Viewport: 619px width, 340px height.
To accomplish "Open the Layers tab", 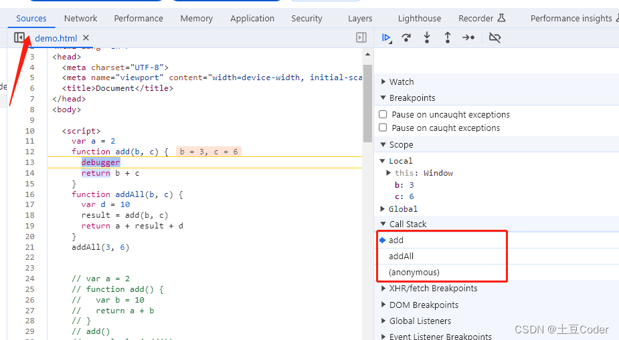I will [360, 18].
